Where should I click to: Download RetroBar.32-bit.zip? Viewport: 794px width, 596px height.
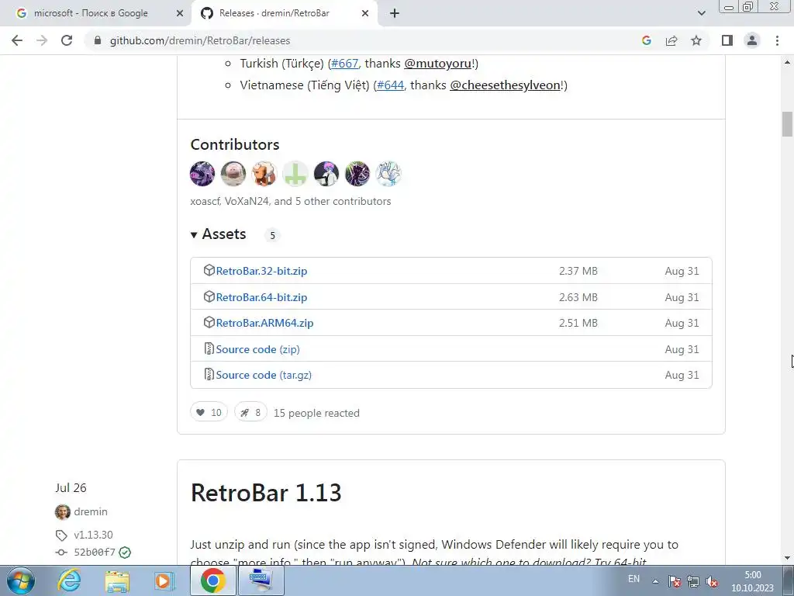pyautogui.click(x=261, y=271)
